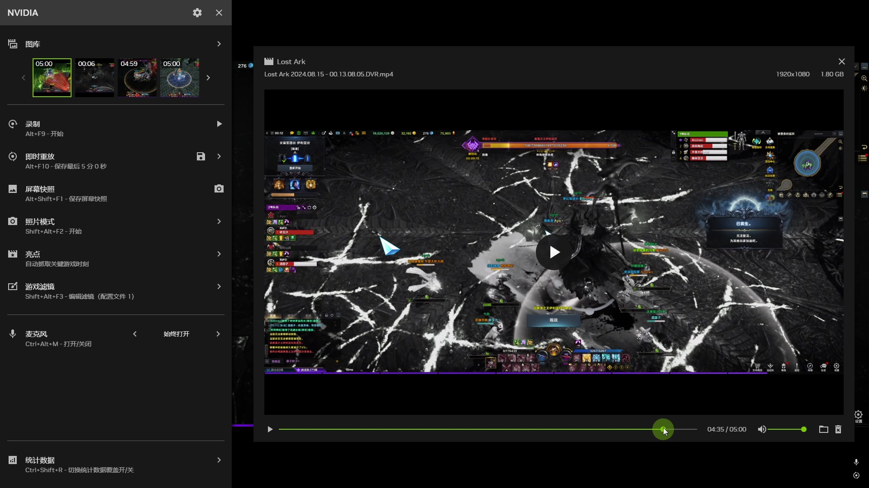
Task: Click the brightness icon on right edge
Action: click(864, 88)
